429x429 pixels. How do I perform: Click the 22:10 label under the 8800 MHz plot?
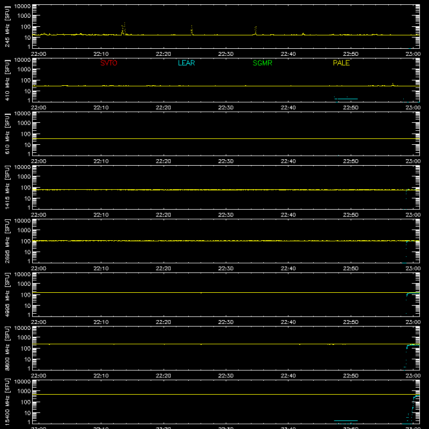click(101, 376)
